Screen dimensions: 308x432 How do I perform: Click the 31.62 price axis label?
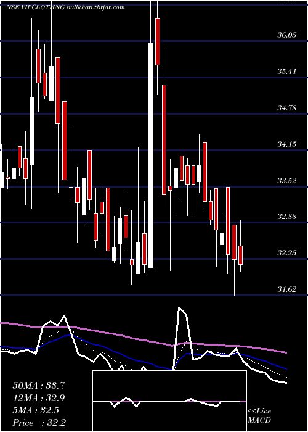[287, 289]
